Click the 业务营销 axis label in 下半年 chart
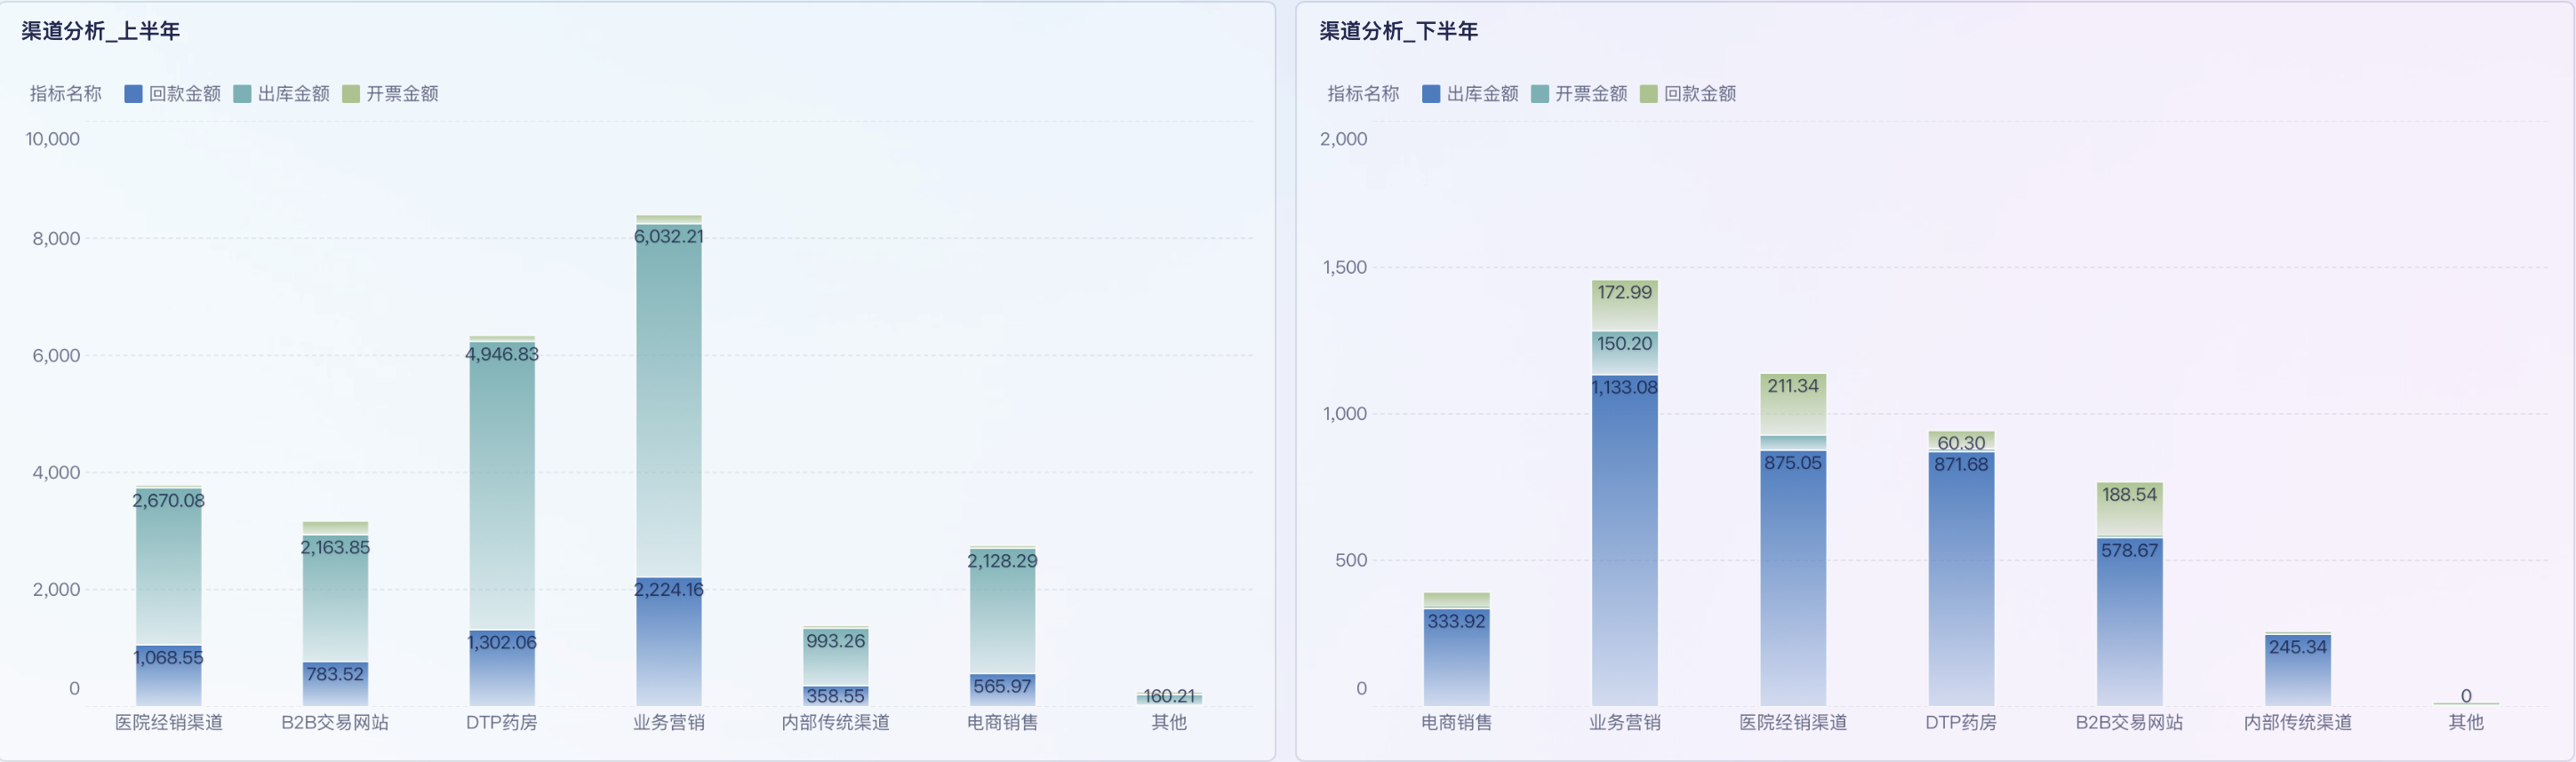 coord(1624,722)
